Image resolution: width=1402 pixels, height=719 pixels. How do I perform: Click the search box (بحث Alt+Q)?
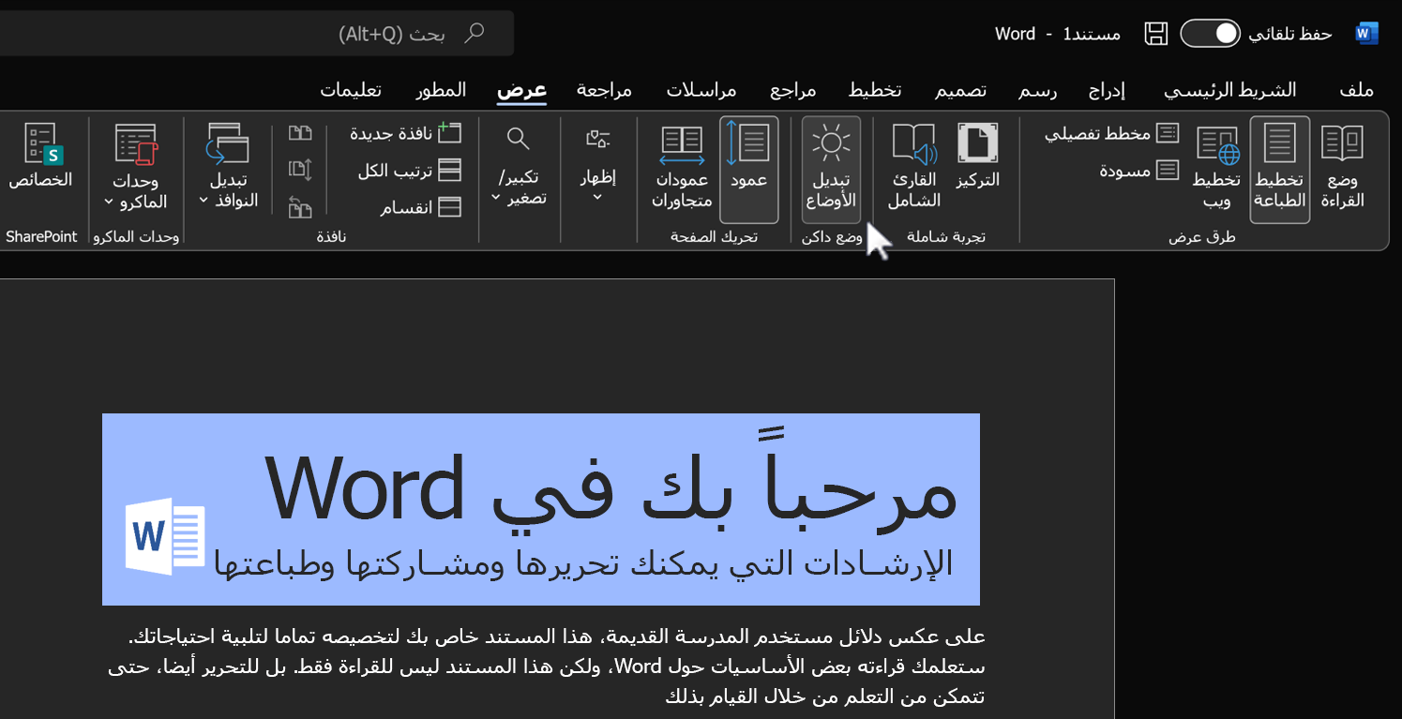click(257, 34)
